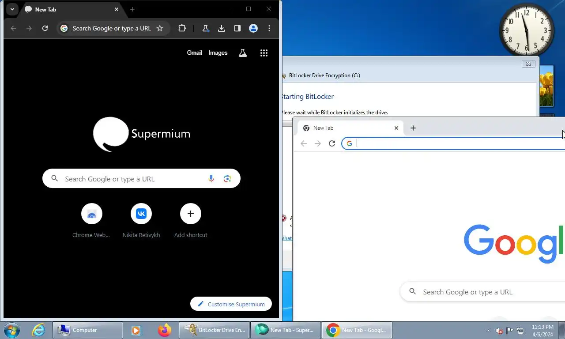Reload the page in Chrome window
The height and width of the screenshot is (339, 565).
[x=332, y=143]
